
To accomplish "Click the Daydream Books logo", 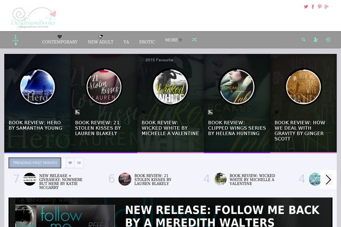I will (x=34, y=18).
